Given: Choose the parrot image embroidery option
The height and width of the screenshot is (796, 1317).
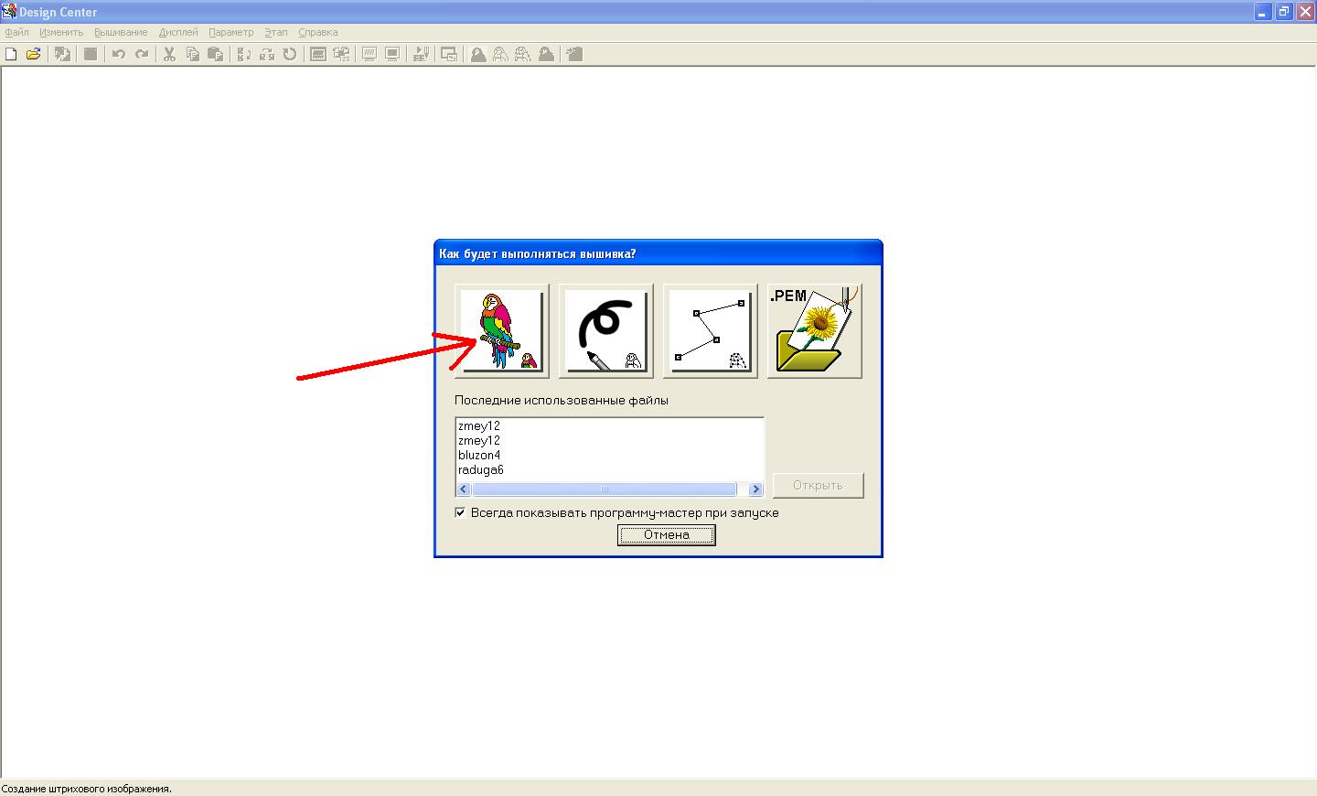Looking at the screenshot, I should coord(502,330).
